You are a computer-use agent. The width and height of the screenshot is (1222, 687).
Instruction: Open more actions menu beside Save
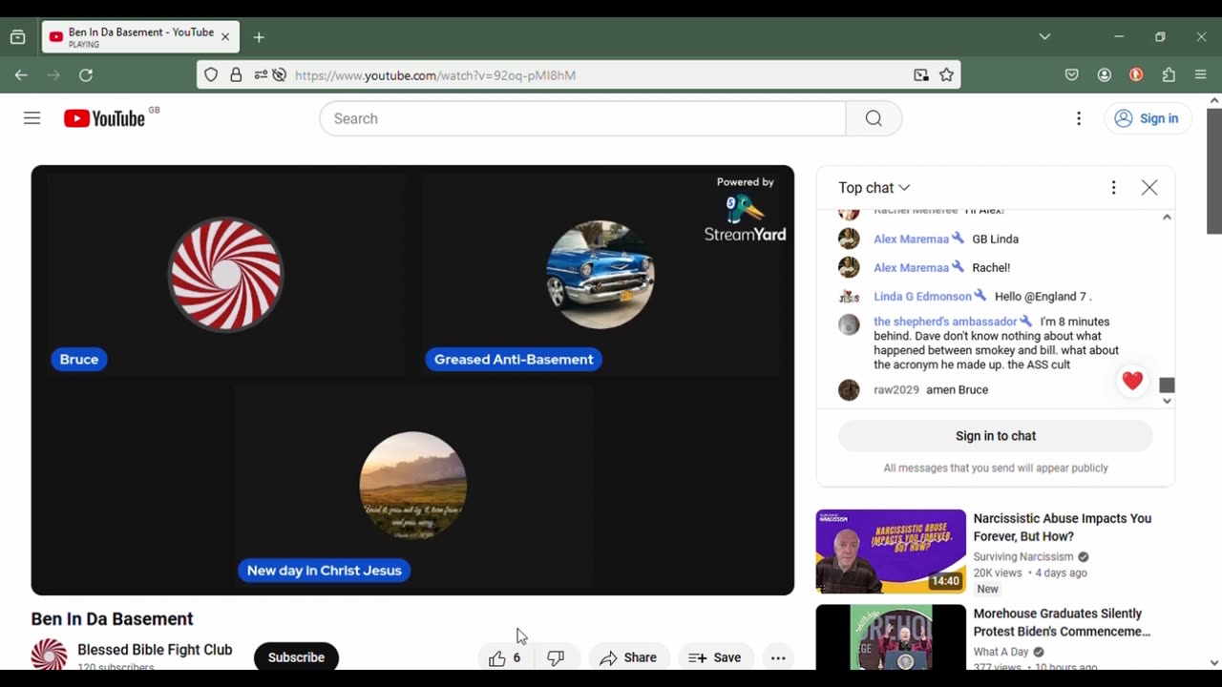pos(778,657)
